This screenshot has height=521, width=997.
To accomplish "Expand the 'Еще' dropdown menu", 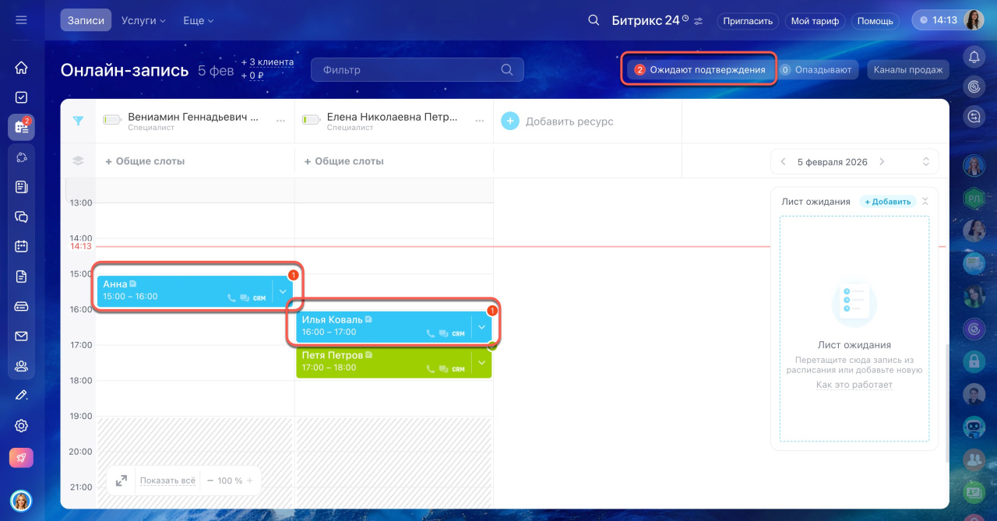I will (198, 21).
